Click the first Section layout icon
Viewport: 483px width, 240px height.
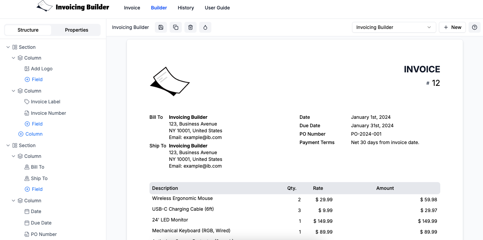click(15, 47)
